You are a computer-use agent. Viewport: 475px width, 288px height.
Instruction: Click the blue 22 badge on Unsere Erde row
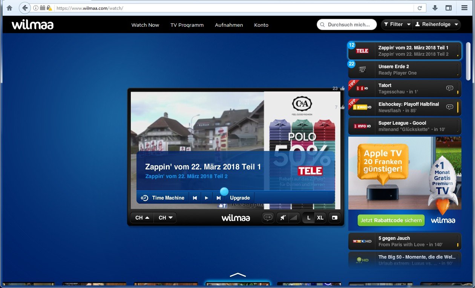point(351,64)
